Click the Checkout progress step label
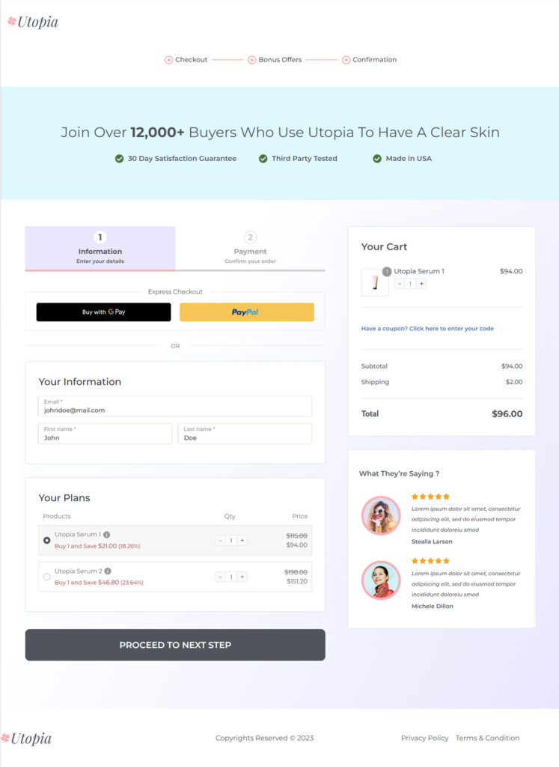Image resolution: width=559 pixels, height=767 pixels. pos(192,60)
